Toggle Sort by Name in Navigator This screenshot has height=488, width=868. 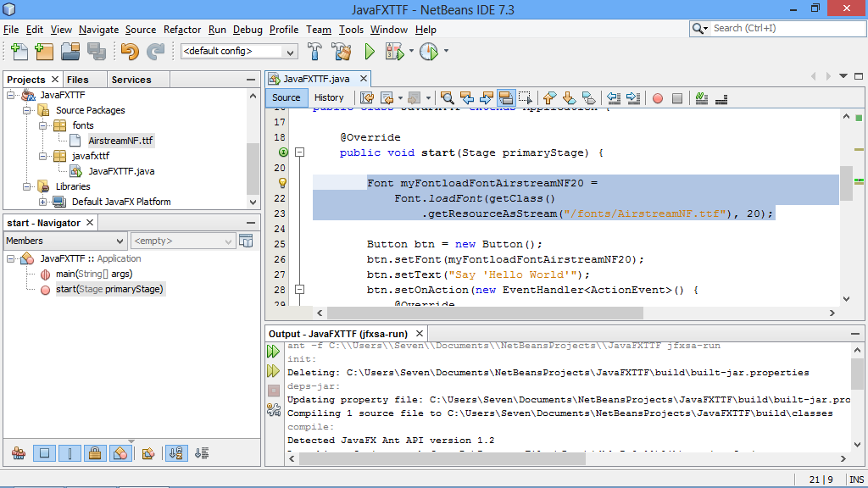[176, 454]
